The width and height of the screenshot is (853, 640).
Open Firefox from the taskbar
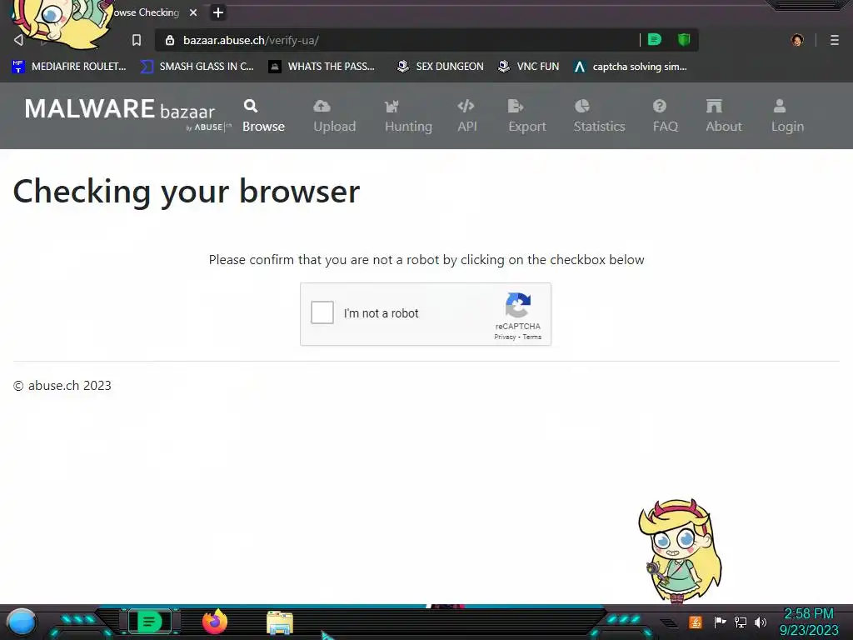(x=215, y=622)
